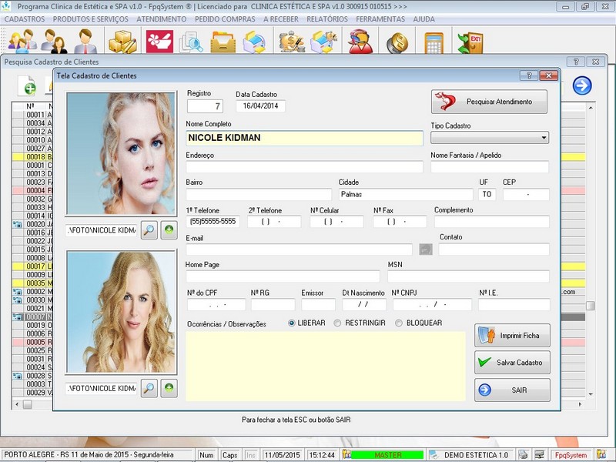The width and height of the screenshot is (616, 462).
Task: Click into the Endereço input field
Action: click(x=304, y=167)
